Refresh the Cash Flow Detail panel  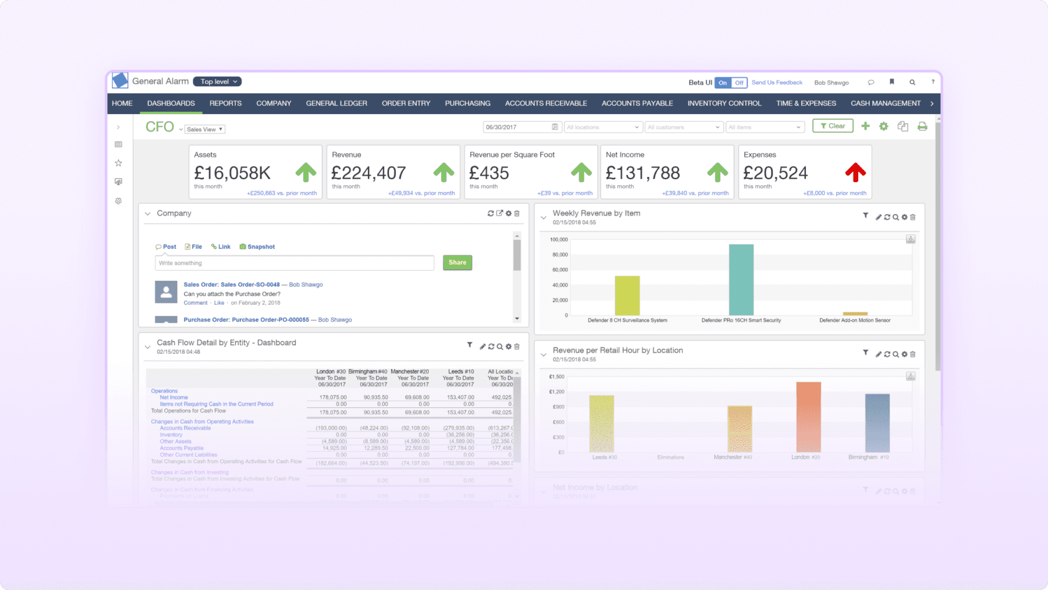pos(491,346)
